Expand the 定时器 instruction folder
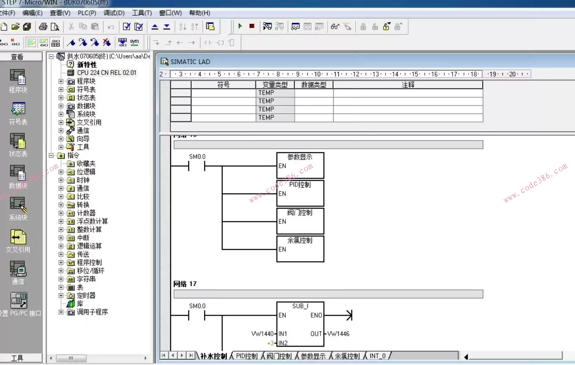Viewport: 575px width, 365px height. (61, 296)
